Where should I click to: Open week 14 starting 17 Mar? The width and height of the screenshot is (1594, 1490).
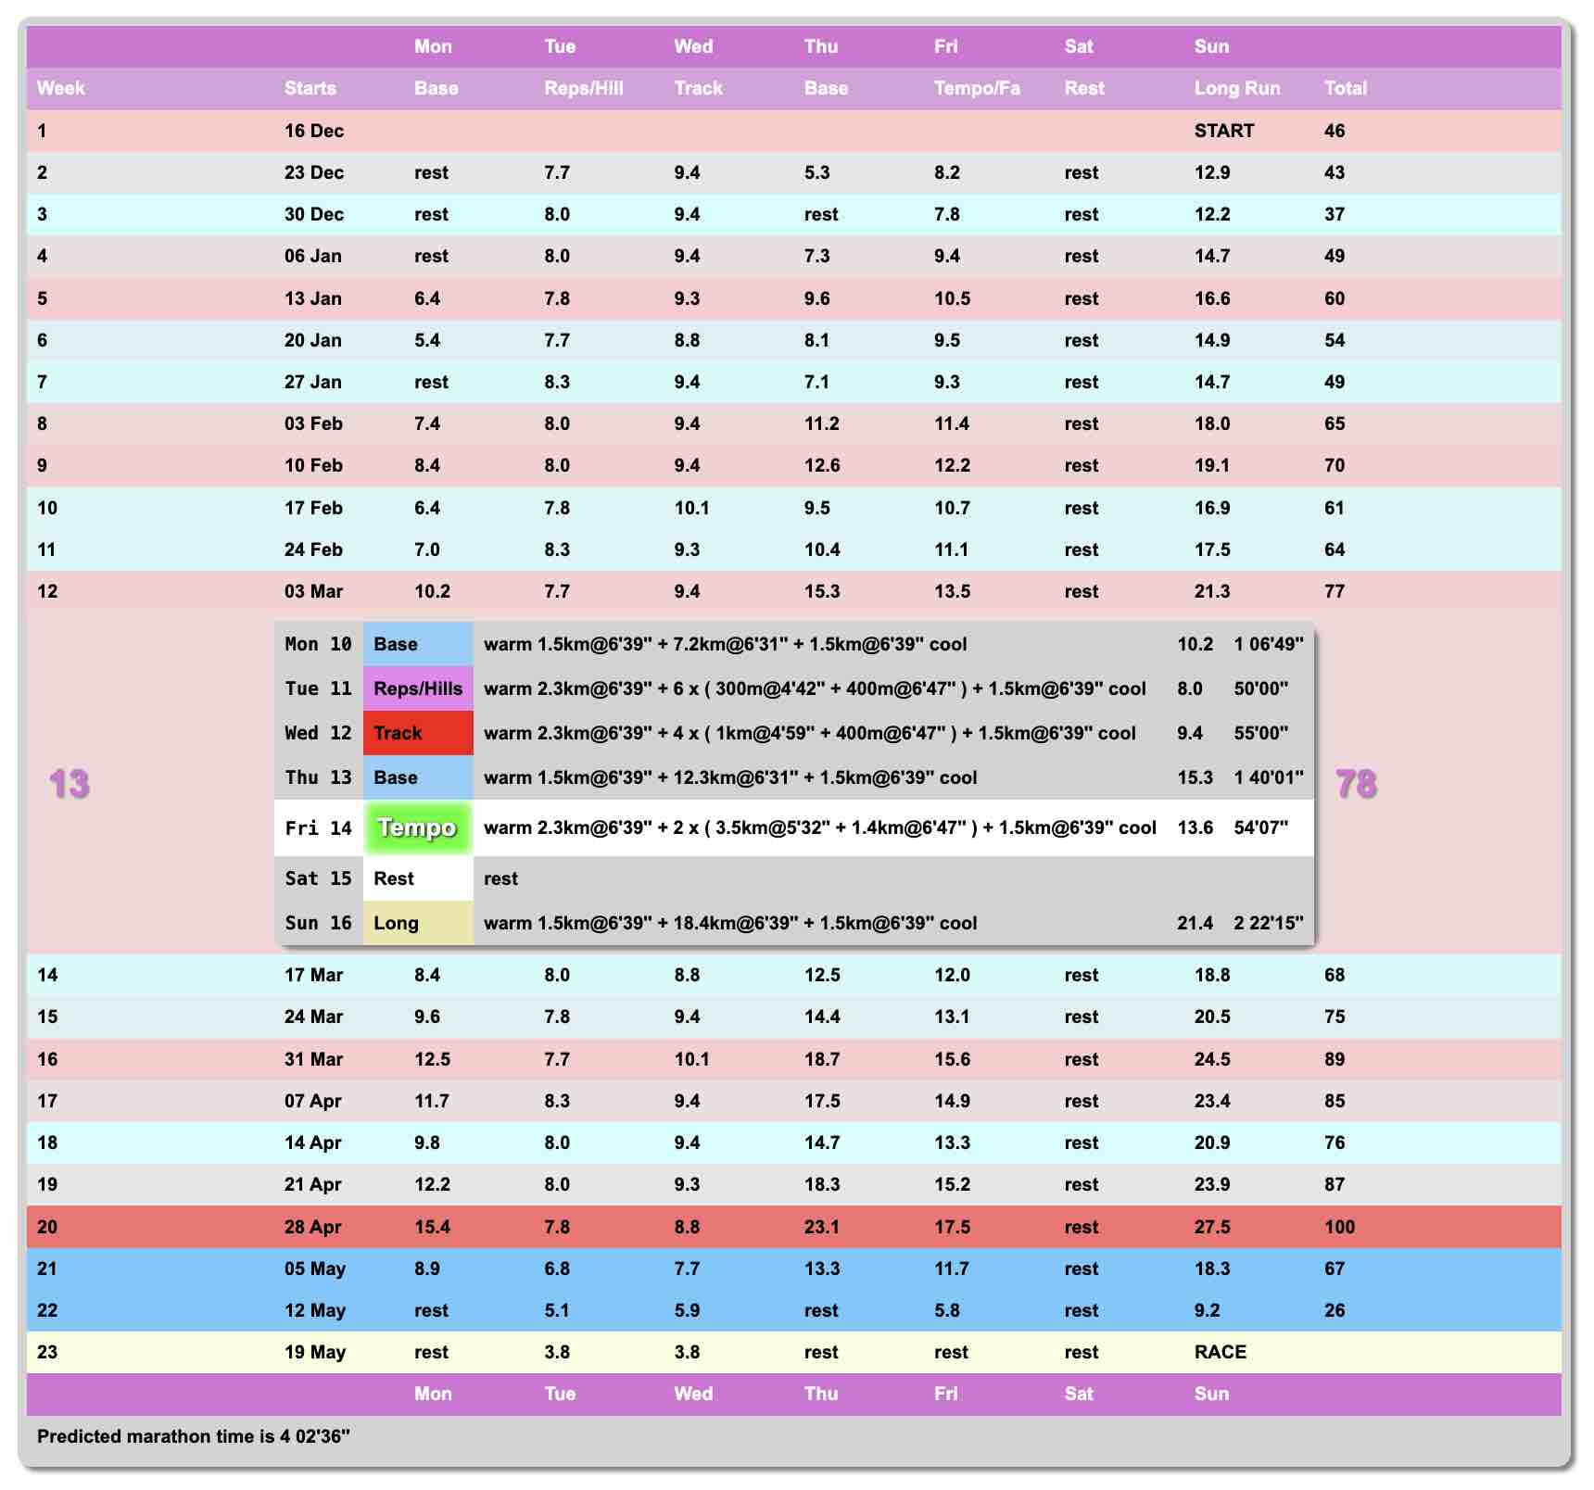[x=794, y=975]
